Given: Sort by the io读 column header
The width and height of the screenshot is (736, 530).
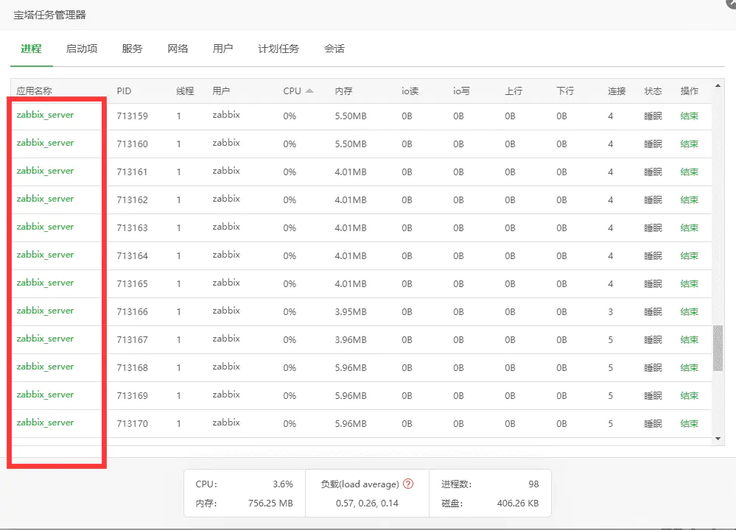Looking at the screenshot, I should [410, 91].
